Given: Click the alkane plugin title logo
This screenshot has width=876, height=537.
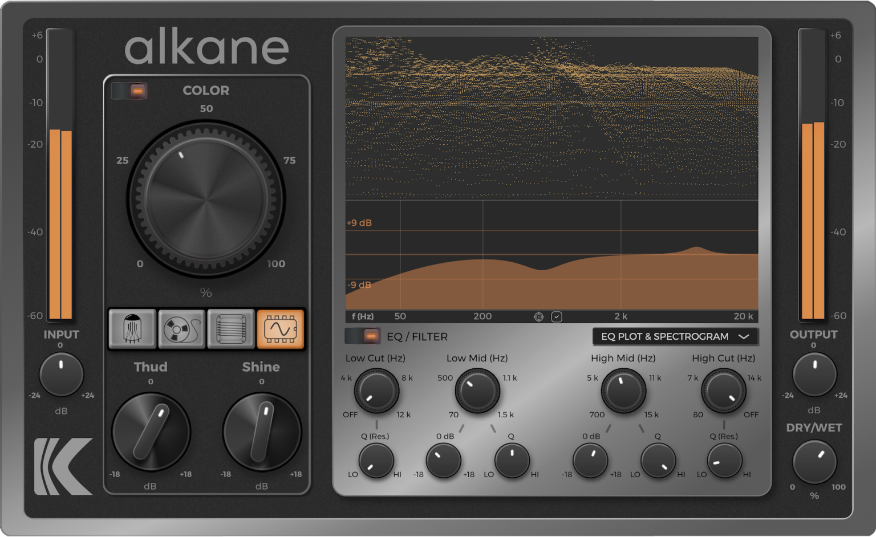Looking at the screenshot, I should click(206, 48).
